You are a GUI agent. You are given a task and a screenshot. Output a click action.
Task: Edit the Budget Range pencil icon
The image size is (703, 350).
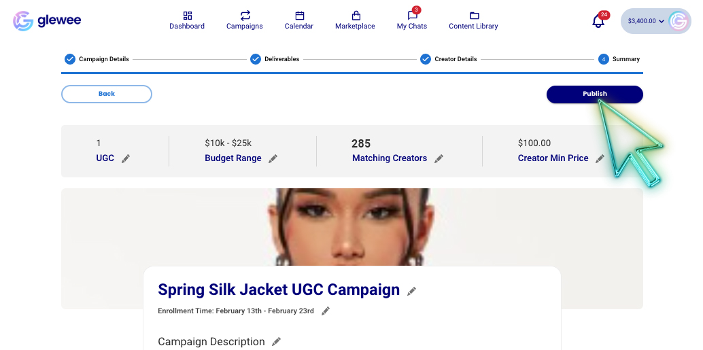point(273,158)
